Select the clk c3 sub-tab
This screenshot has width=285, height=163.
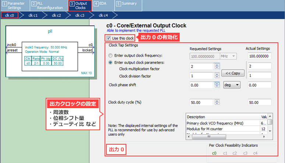80,15
